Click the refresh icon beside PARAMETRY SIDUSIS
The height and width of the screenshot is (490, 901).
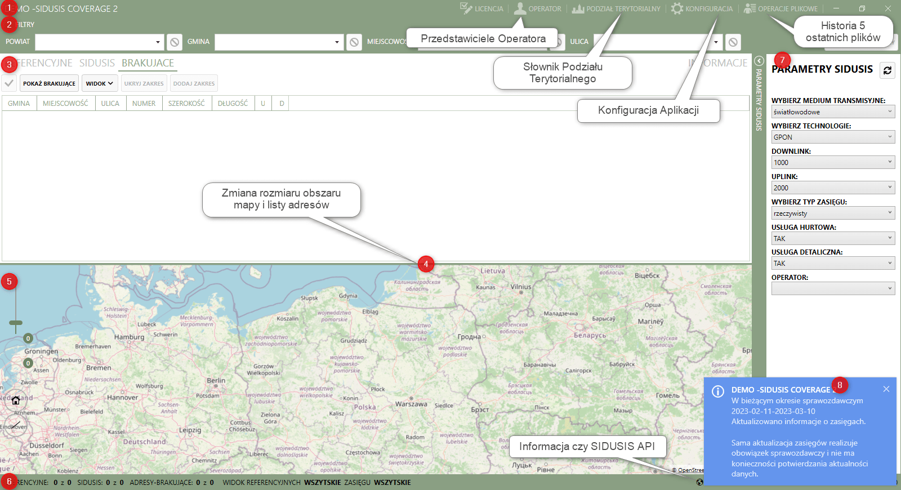click(887, 70)
